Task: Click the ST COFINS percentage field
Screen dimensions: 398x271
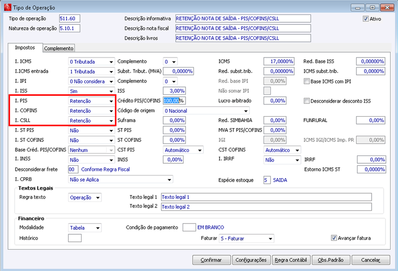Action: tap(174, 140)
